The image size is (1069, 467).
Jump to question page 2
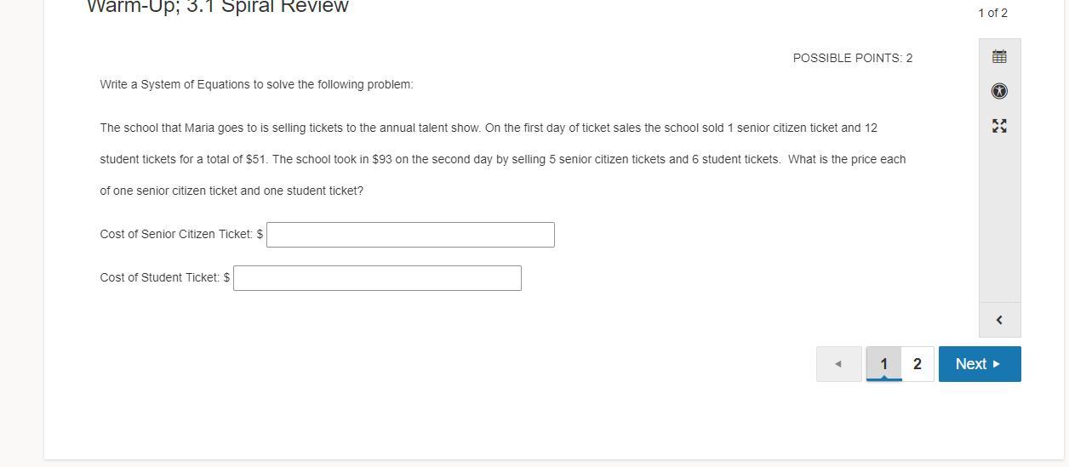coord(918,364)
